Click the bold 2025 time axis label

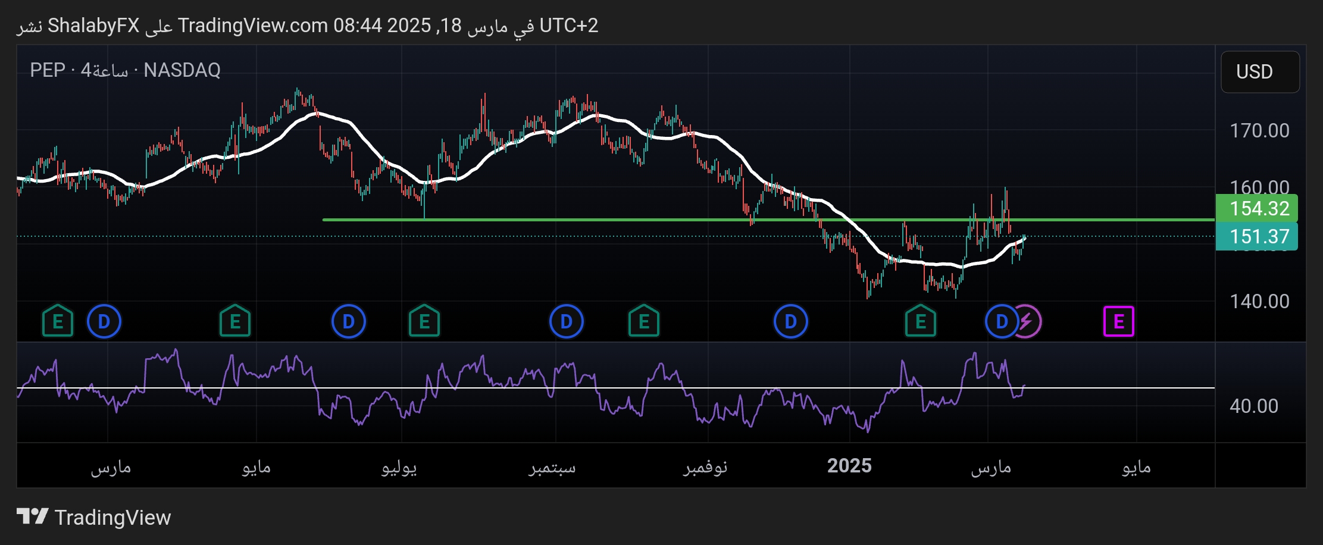pyautogui.click(x=849, y=466)
